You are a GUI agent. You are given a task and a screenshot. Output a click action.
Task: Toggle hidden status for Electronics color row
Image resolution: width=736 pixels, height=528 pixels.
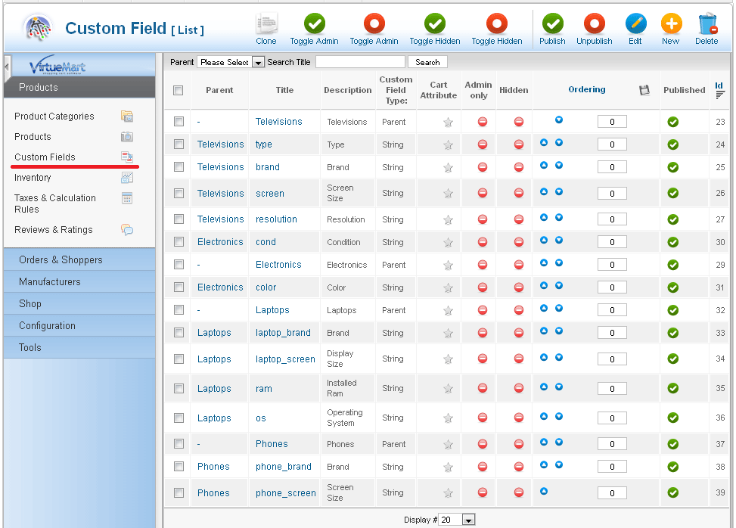coord(519,287)
